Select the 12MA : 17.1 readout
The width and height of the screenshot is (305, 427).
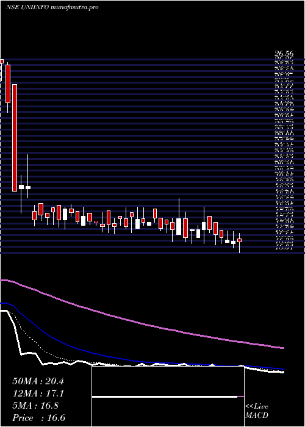(x=38, y=393)
